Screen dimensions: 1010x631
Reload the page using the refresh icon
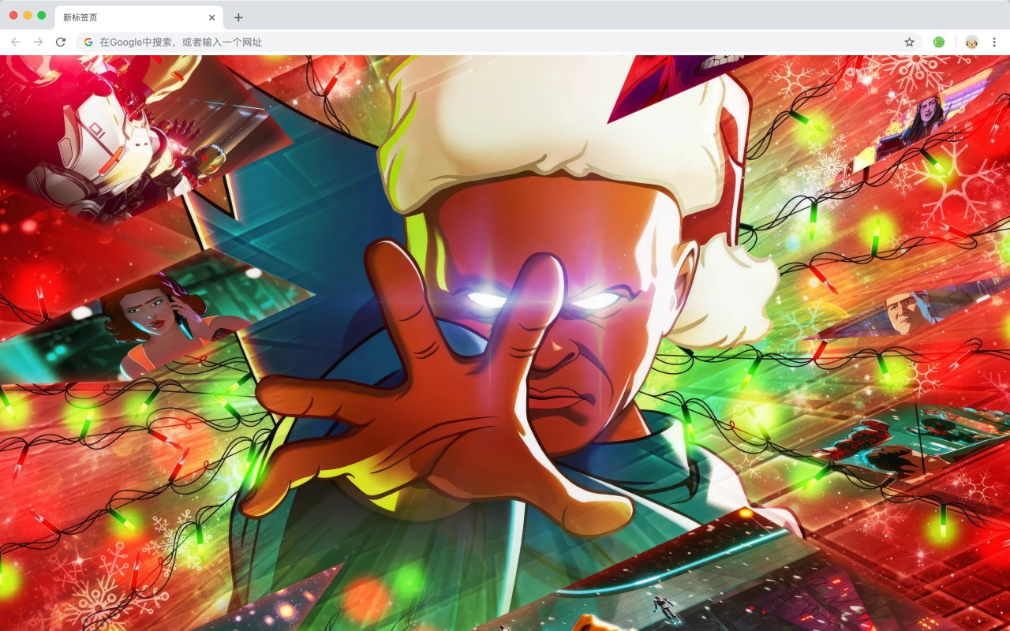coord(61,42)
